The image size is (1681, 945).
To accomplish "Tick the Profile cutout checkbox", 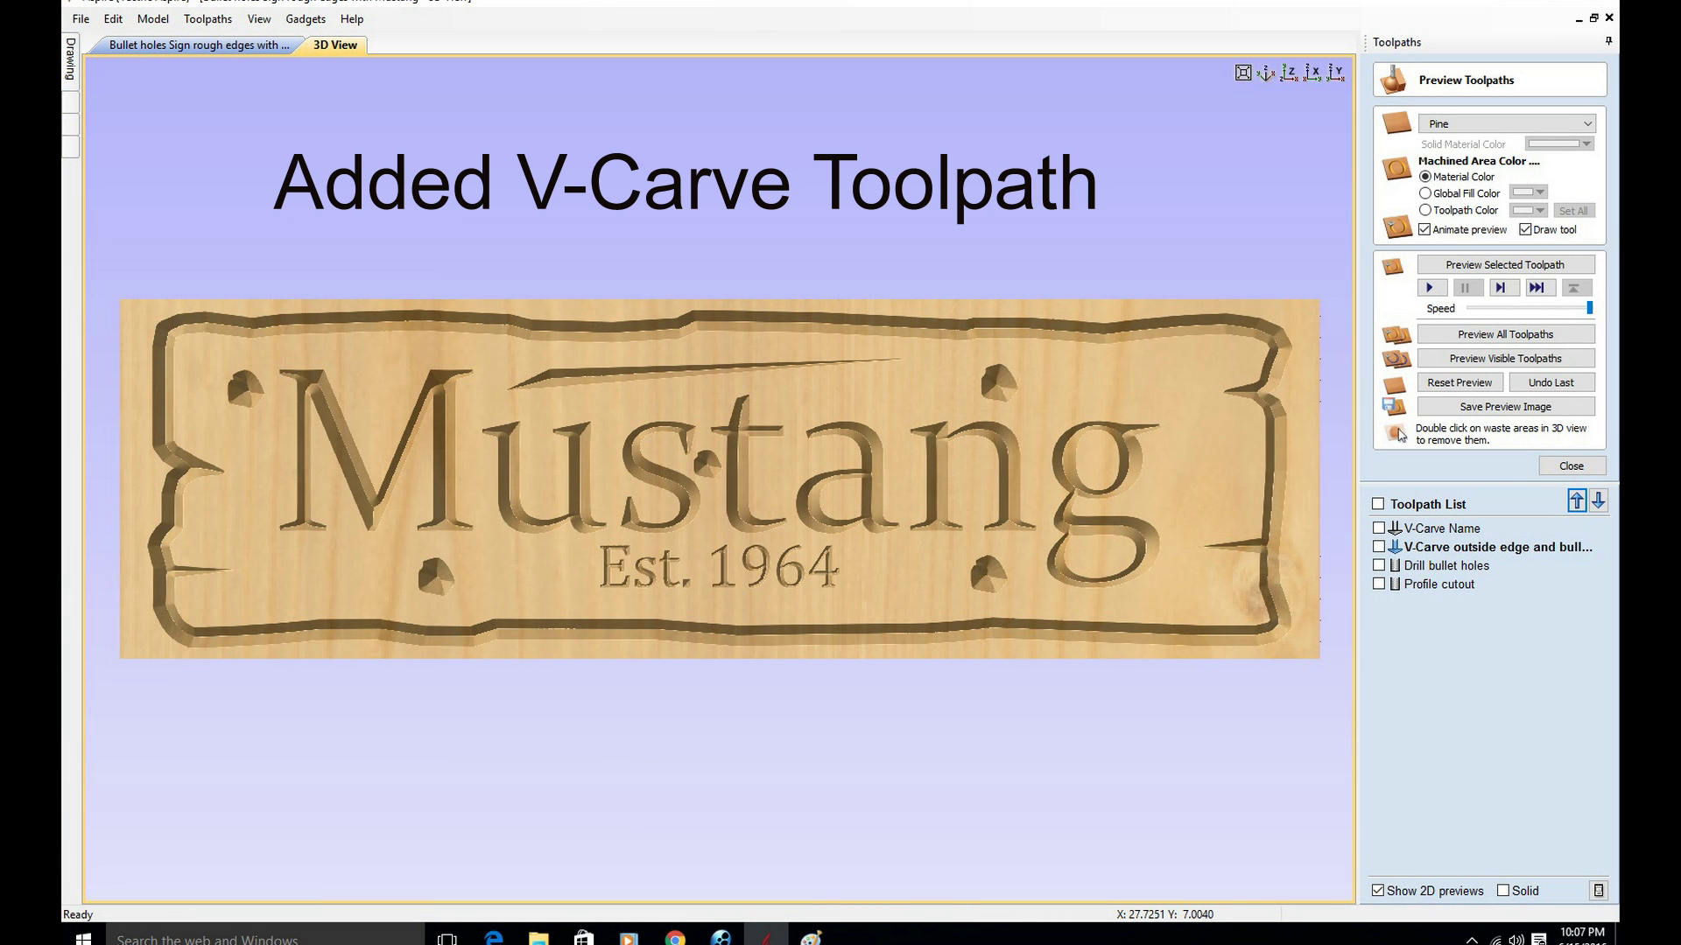I will click(x=1379, y=584).
